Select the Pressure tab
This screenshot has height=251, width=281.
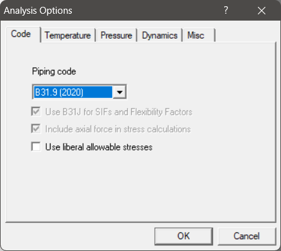pos(116,36)
